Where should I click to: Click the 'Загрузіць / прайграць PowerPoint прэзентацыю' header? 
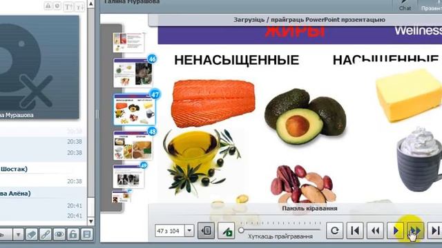coord(309,20)
